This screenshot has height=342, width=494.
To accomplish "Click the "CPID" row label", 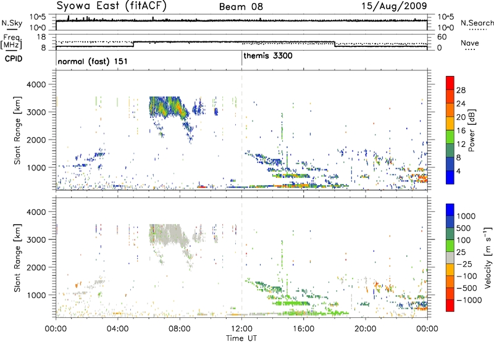I will click(14, 59).
